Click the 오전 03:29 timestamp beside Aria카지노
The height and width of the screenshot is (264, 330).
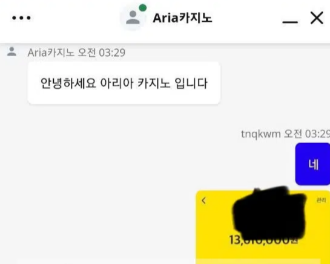point(102,53)
